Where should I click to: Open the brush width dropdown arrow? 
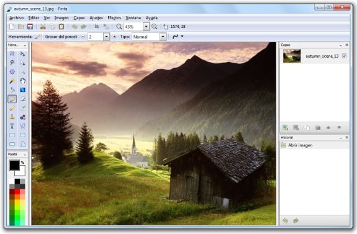[x=106, y=37]
